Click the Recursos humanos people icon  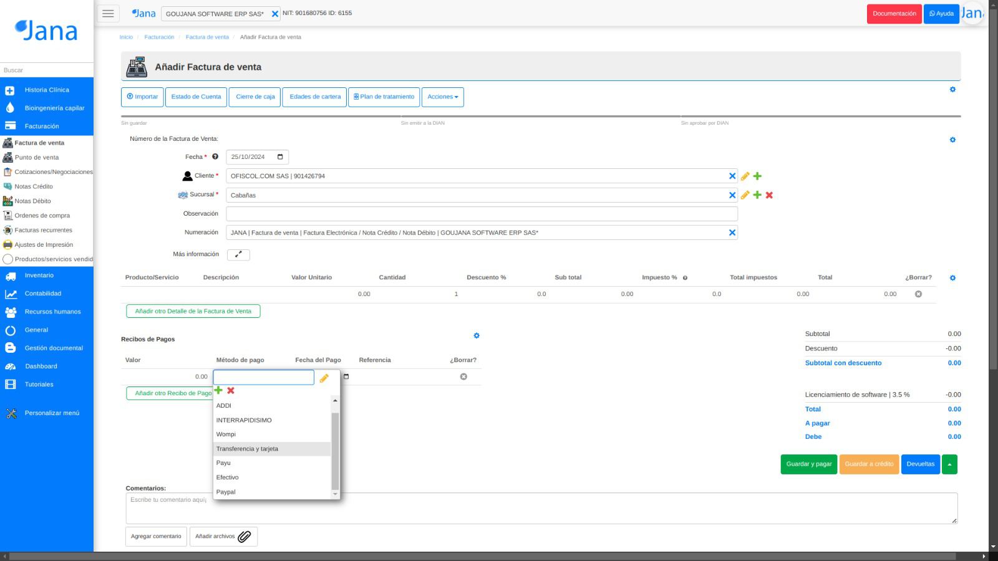click(11, 312)
